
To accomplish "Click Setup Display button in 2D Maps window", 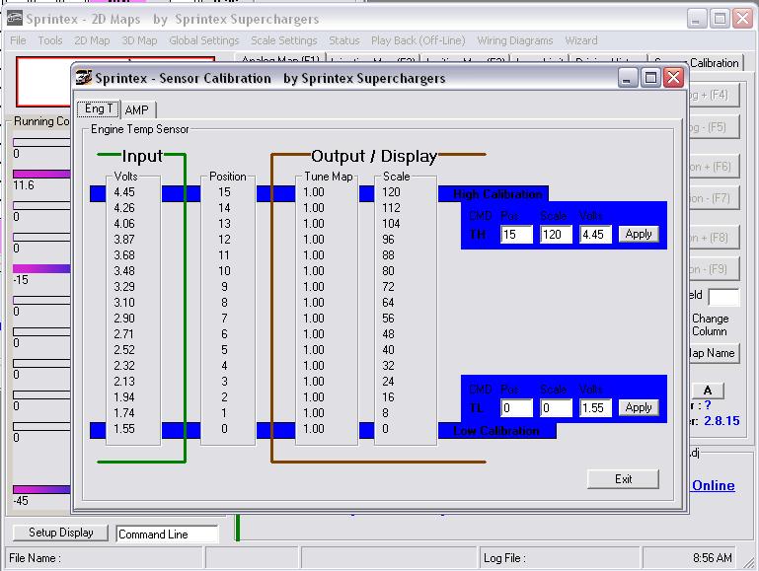I will (x=60, y=533).
